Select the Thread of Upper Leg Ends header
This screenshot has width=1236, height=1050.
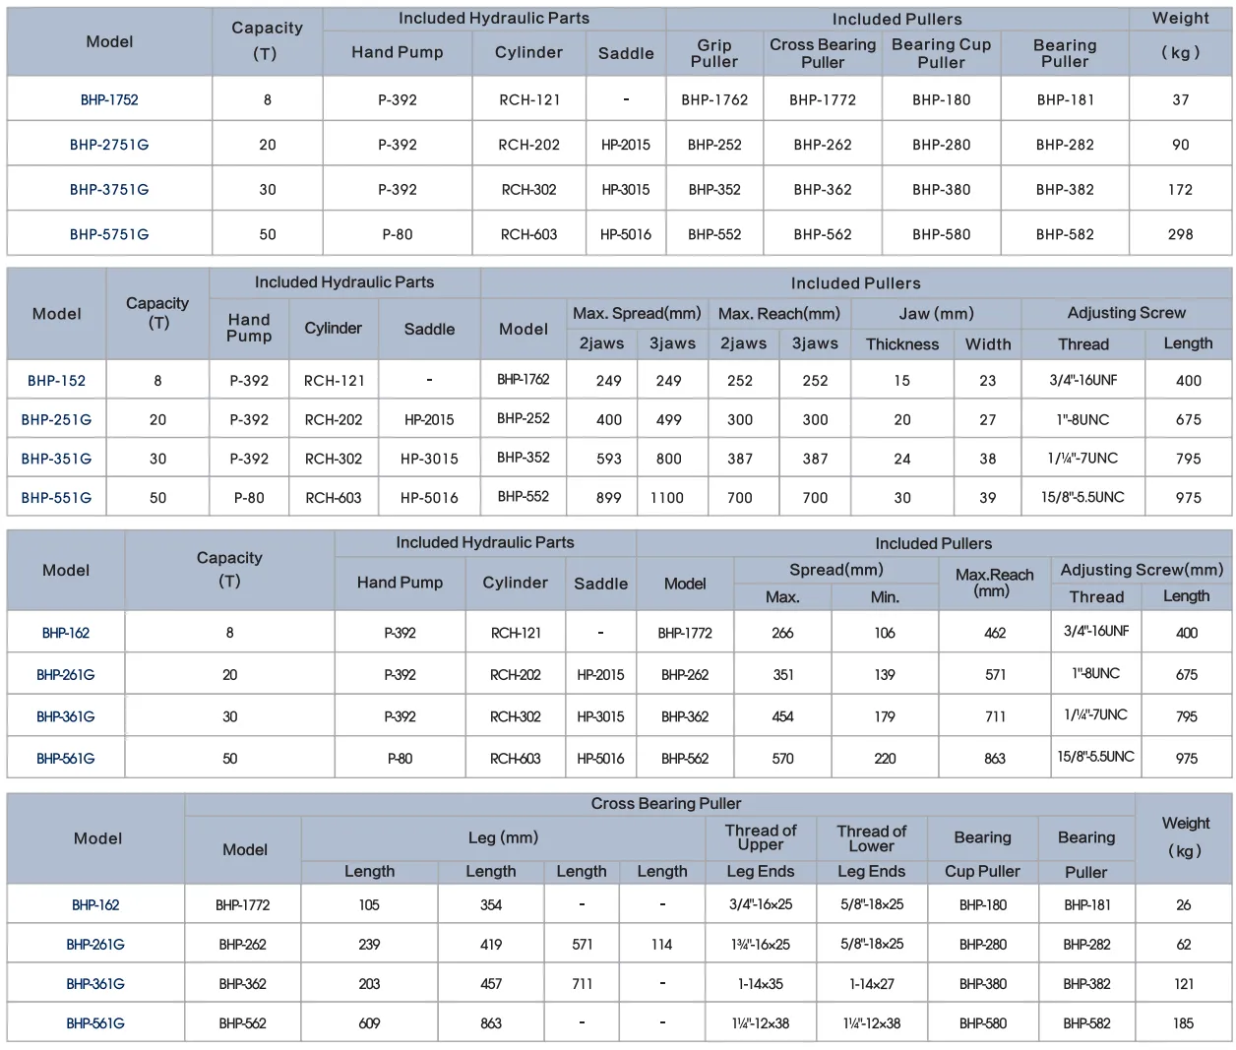tap(761, 851)
